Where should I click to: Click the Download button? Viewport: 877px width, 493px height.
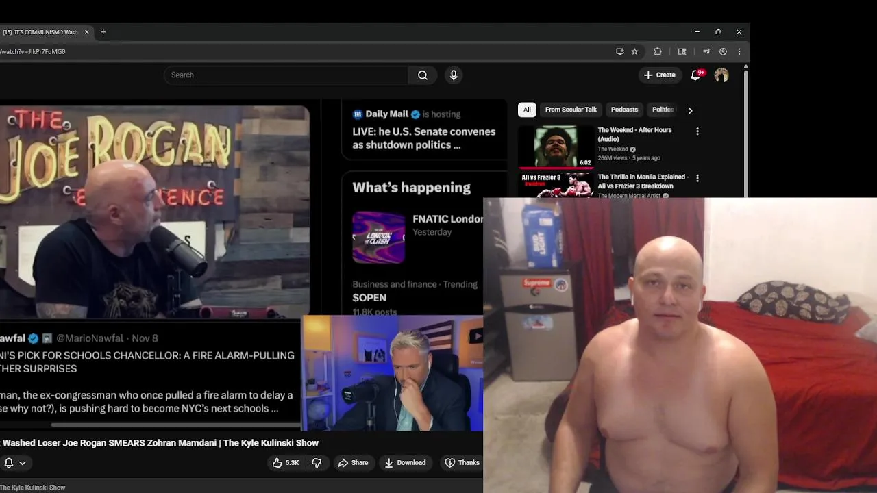pos(405,463)
